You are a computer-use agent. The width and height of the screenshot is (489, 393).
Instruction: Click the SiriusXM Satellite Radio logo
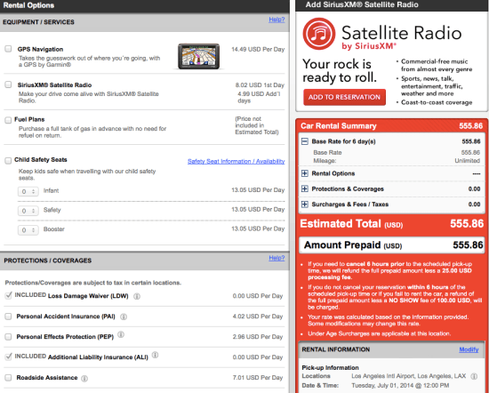click(x=318, y=34)
